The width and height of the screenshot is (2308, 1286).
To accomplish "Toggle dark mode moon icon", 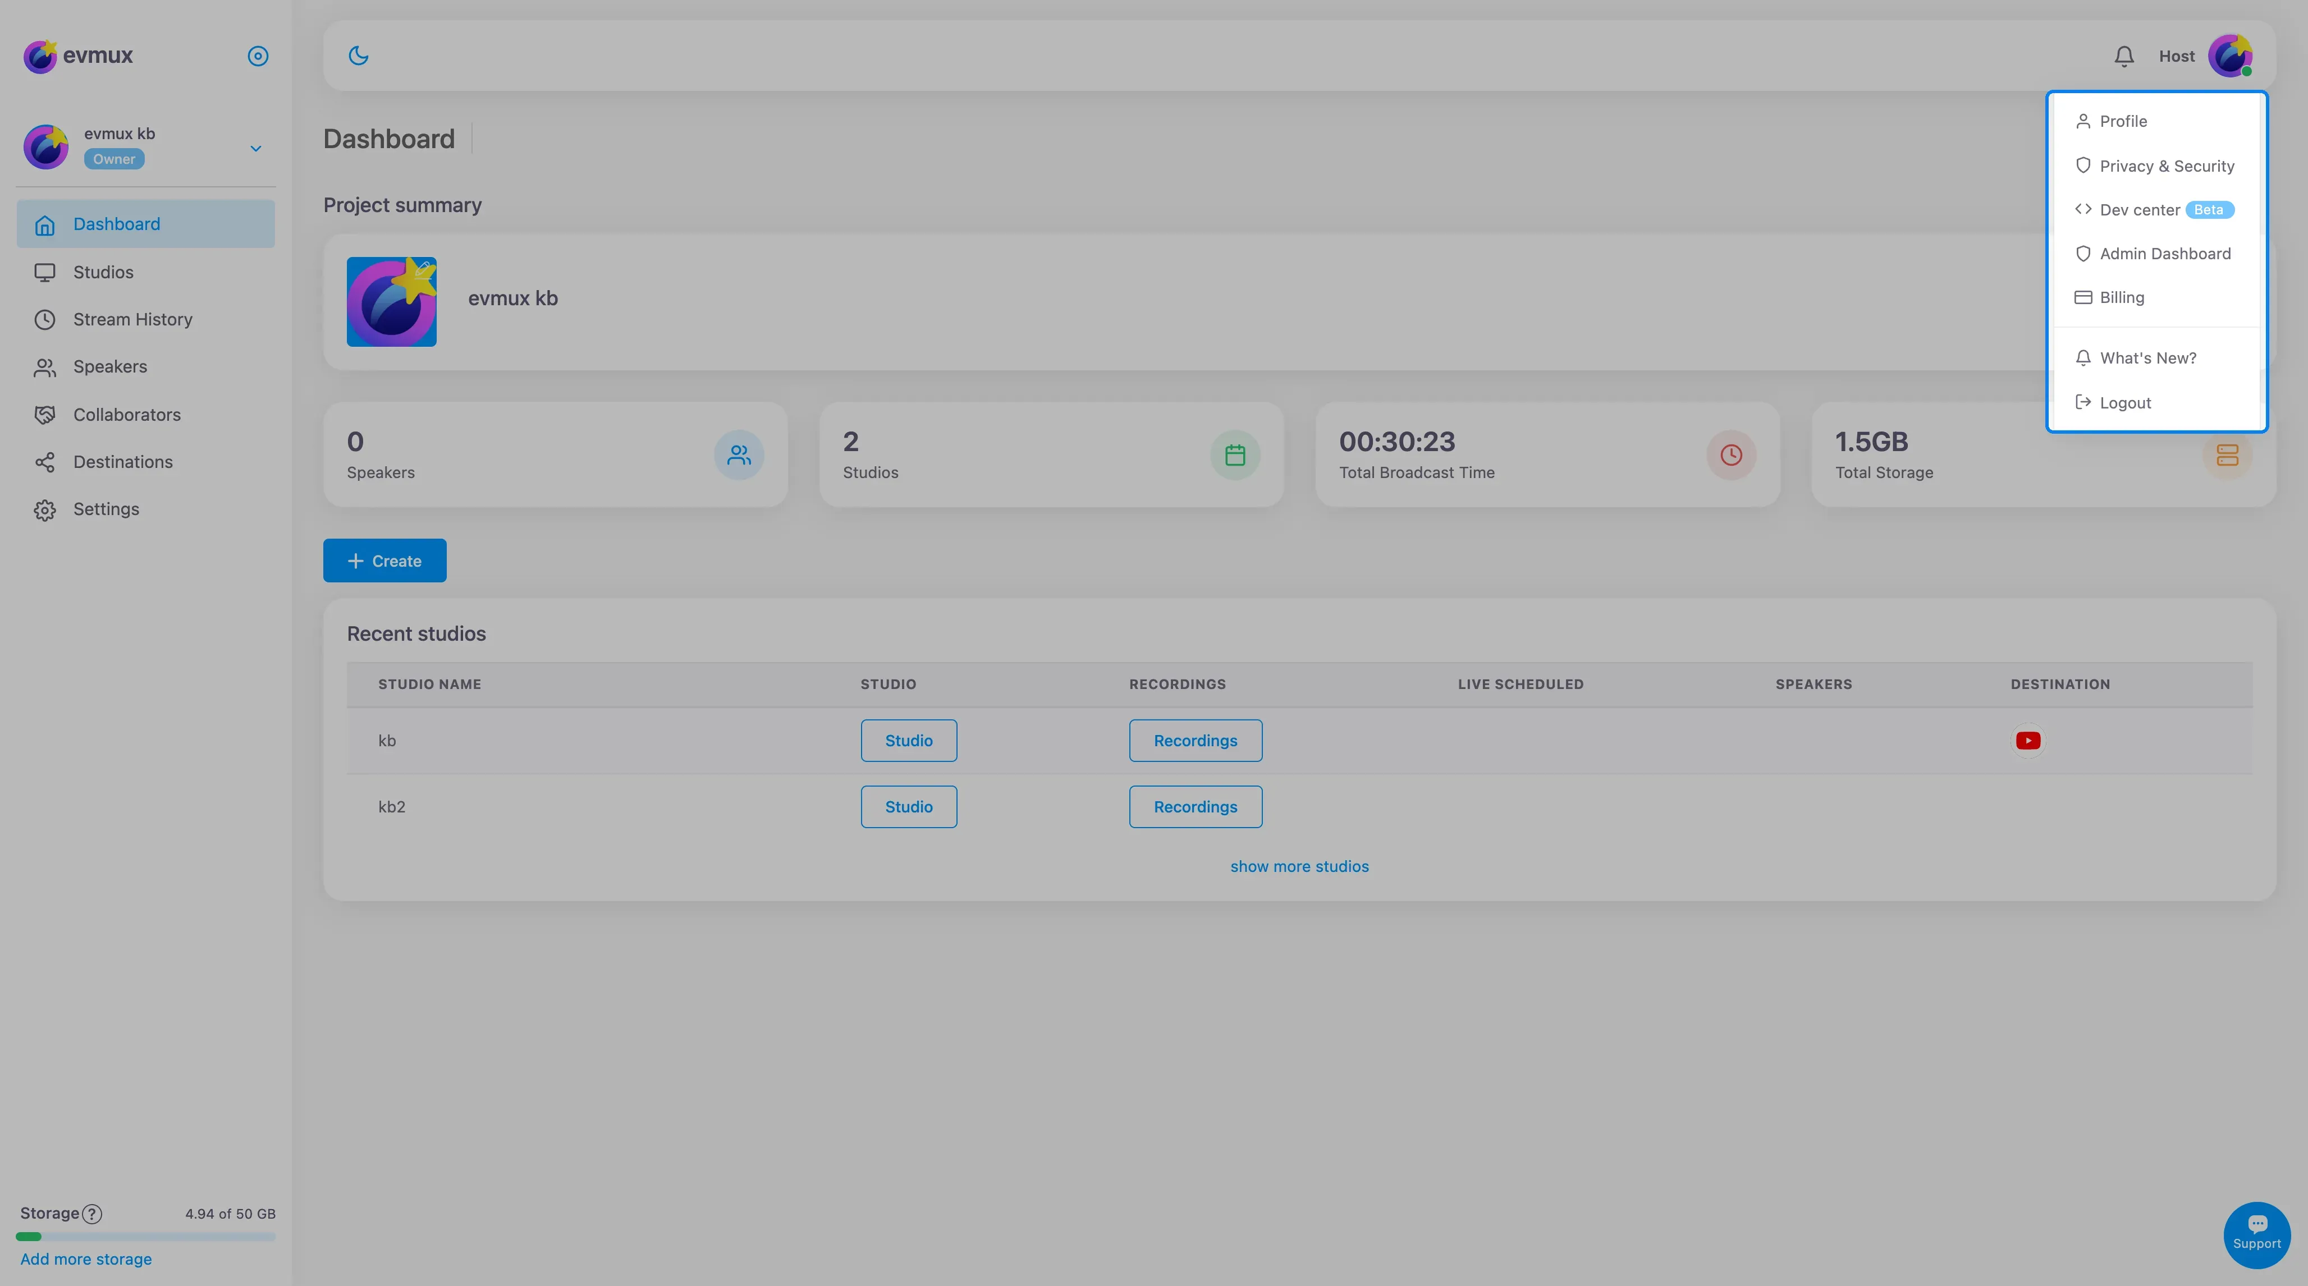I will (x=359, y=56).
